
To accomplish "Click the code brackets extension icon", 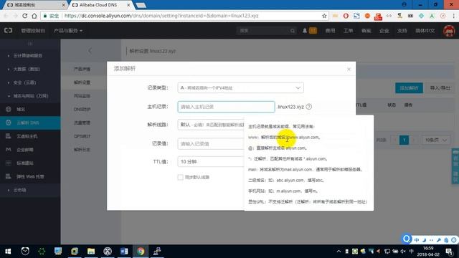I will pos(389,16).
